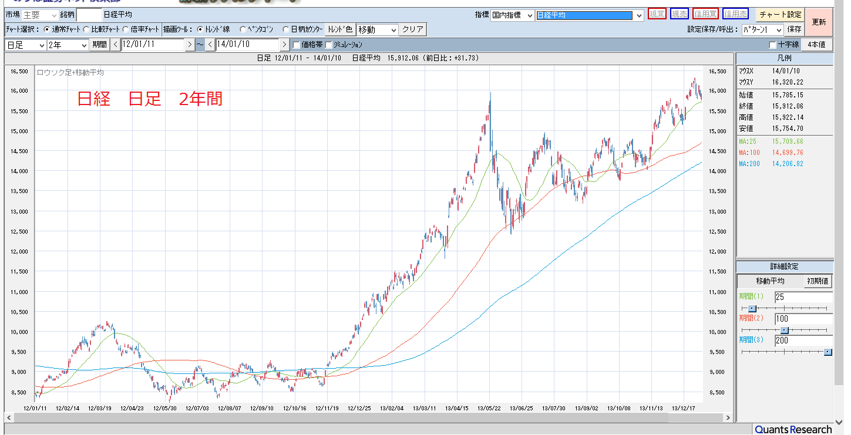
Task: Click the 始値 value 15,785.15
Action: 787,95
